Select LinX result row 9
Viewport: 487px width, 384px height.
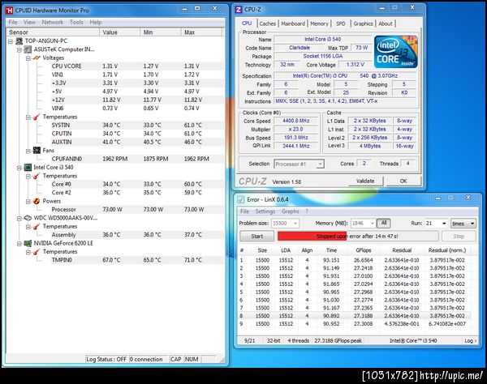tap(354, 324)
